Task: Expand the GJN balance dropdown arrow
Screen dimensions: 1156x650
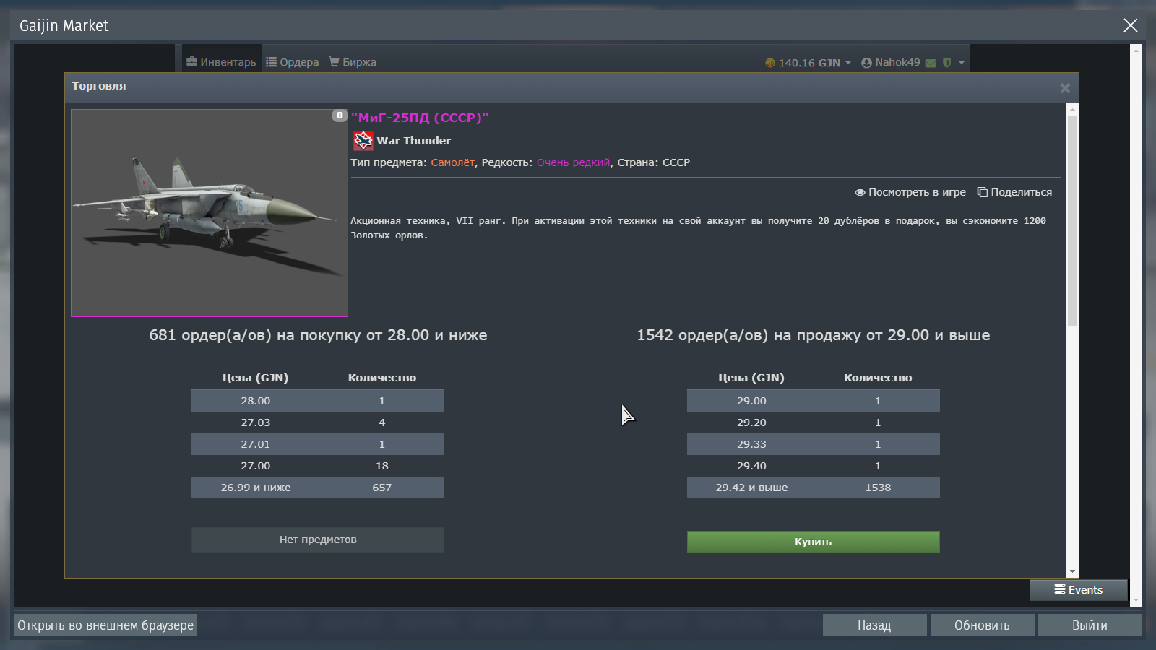Action: tap(848, 63)
